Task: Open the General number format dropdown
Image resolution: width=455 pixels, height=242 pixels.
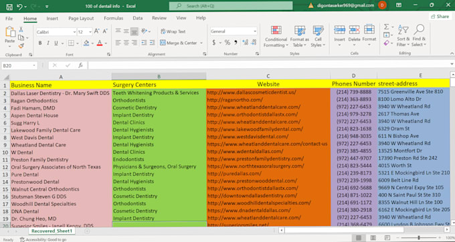Action: [x=255, y=31]
